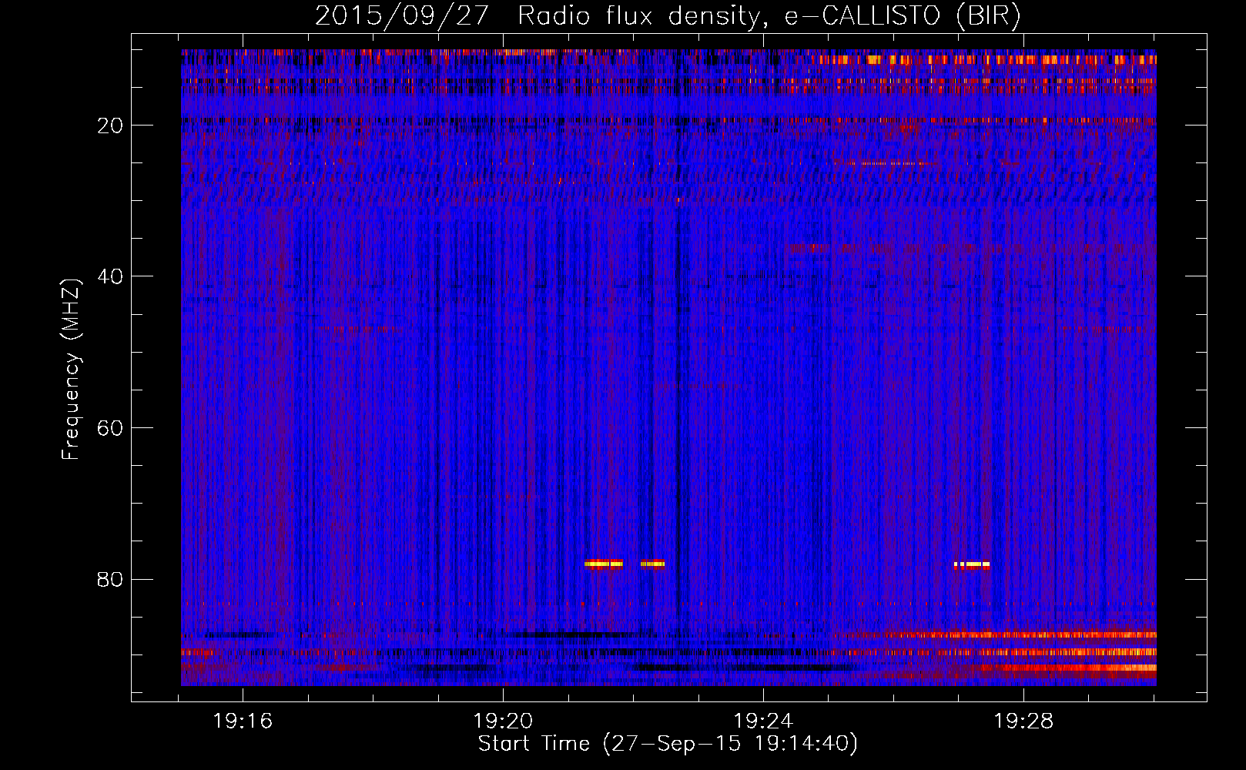Select the 80 MHz frequency tick label
The width and height of the screenshot is (1246, 770).
[x=110, y=579]
